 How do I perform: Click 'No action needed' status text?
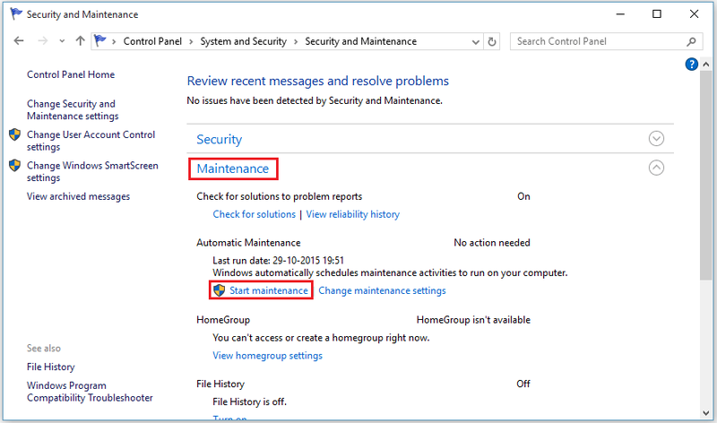pyautogui.click(x=491, y=243)
